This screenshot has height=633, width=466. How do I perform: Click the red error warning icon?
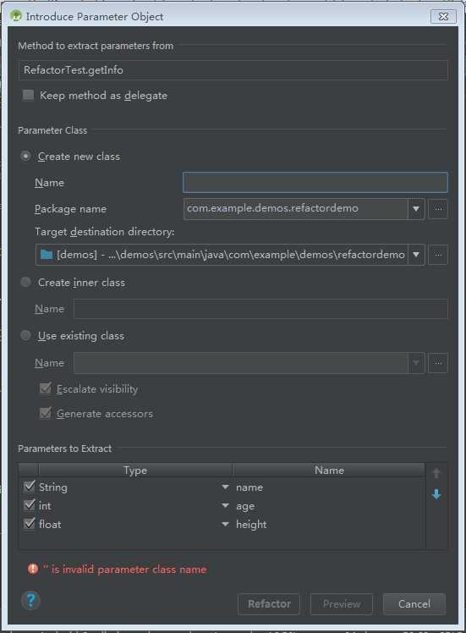click(x=33, y=569)
